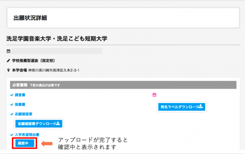The image size is (245, 154).
Task: Click the pink calendar icon in 必要書類 section
Action: click(x=154, y=95)
